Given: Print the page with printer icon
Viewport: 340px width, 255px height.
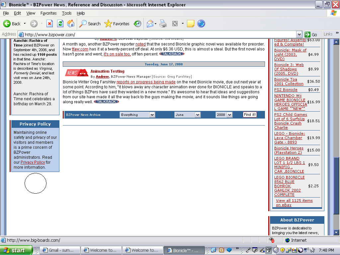Looking at the screenshot, I should click(x=163, y=24).
